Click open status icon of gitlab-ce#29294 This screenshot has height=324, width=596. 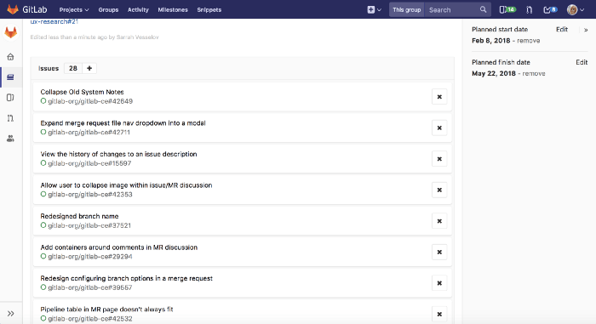[x=43, y=256]
